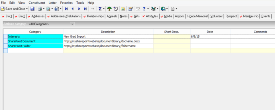
Task: Switch to the Events tab
Action: pyautogui.click(x=266, y=16)
